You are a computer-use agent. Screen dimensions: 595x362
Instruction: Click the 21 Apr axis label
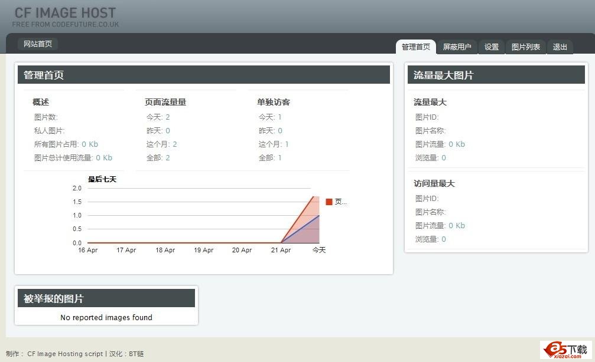(x=281, y=250)
